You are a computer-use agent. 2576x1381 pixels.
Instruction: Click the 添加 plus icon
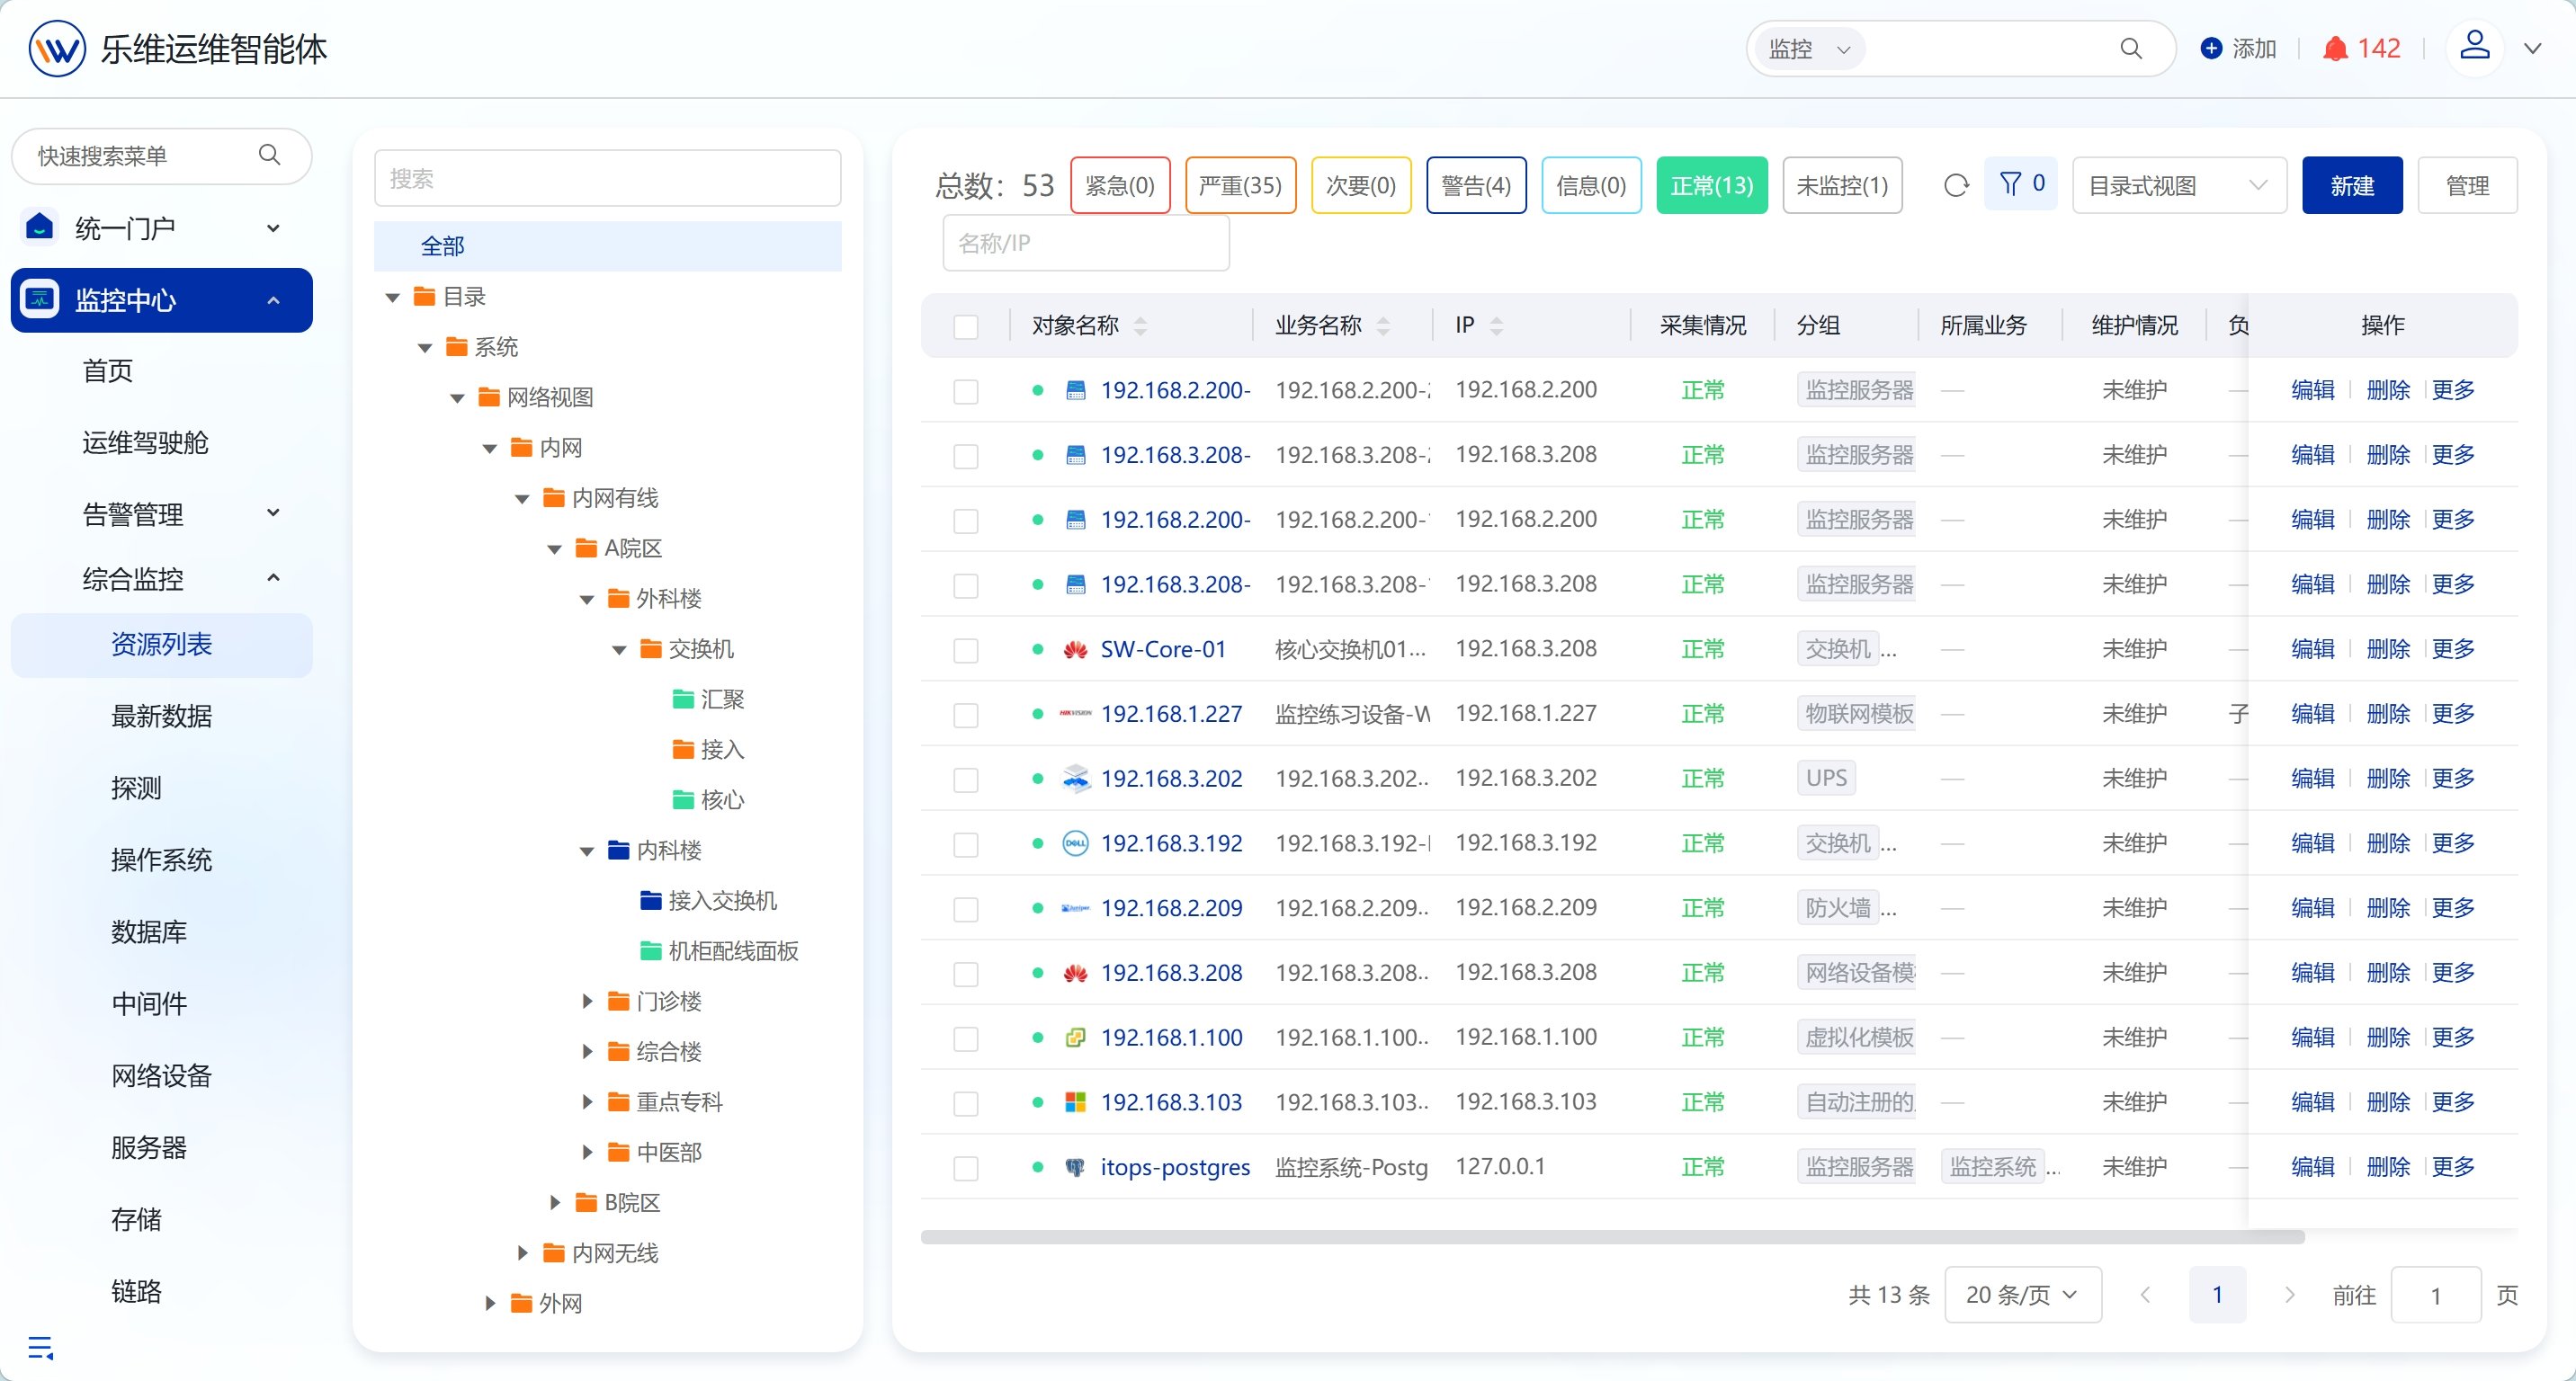click(x=2211, y=48)
